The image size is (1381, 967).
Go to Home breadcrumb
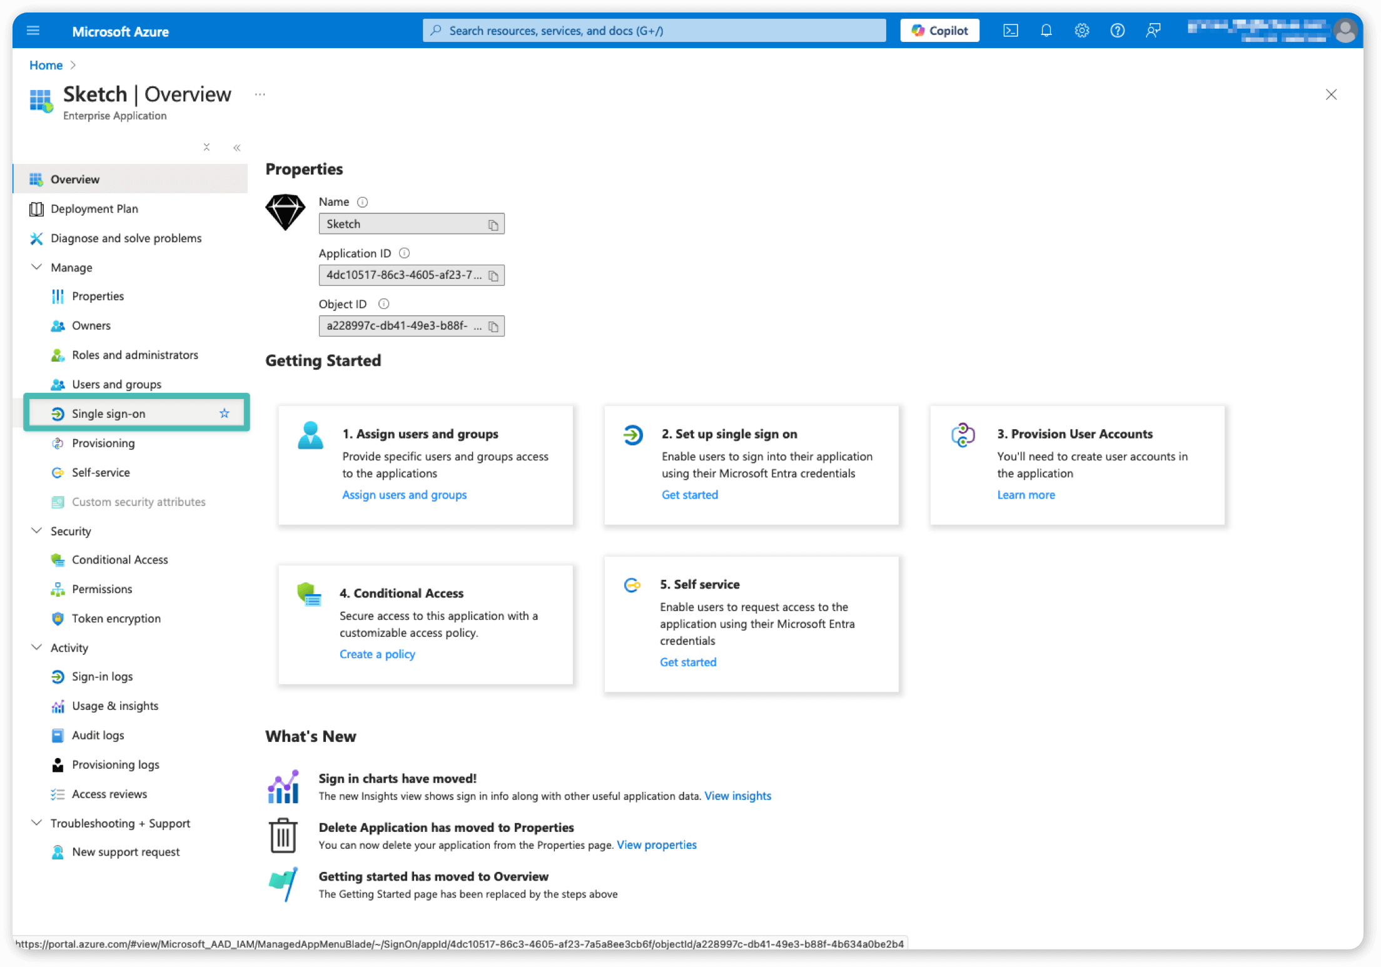[x=46, y=65]
